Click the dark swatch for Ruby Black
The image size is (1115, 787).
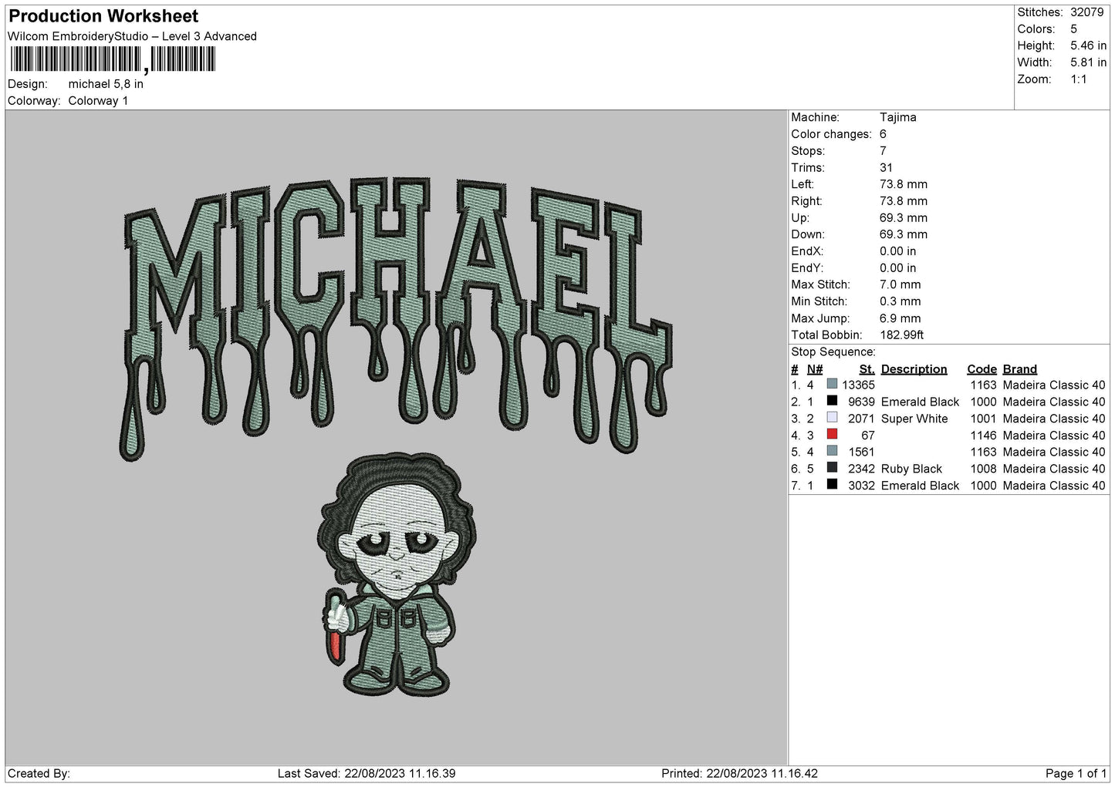(x=832, y=468)
